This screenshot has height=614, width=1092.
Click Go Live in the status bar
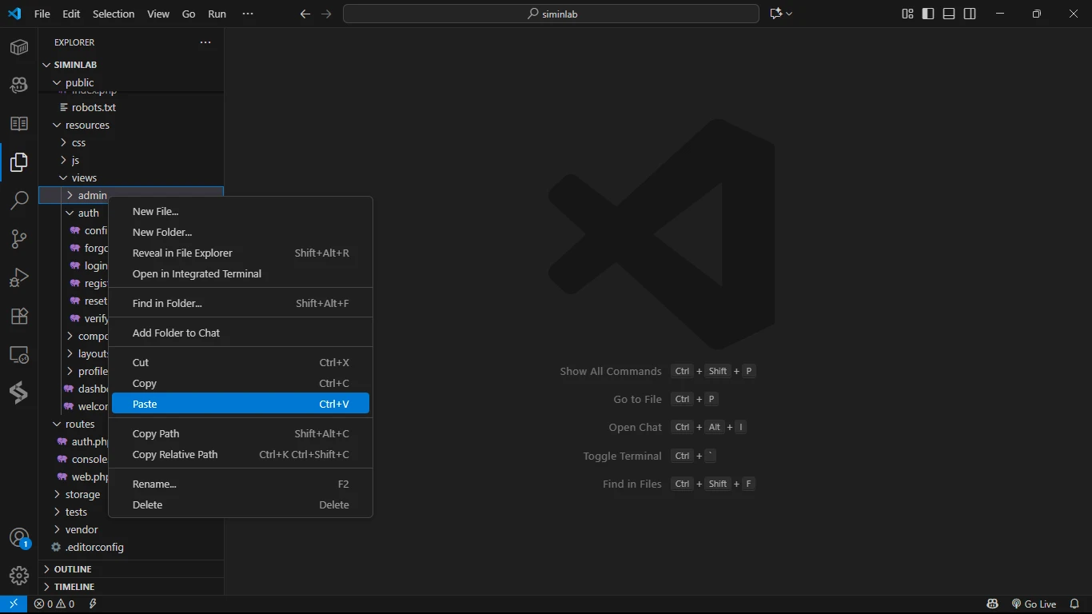[1034, 604]
